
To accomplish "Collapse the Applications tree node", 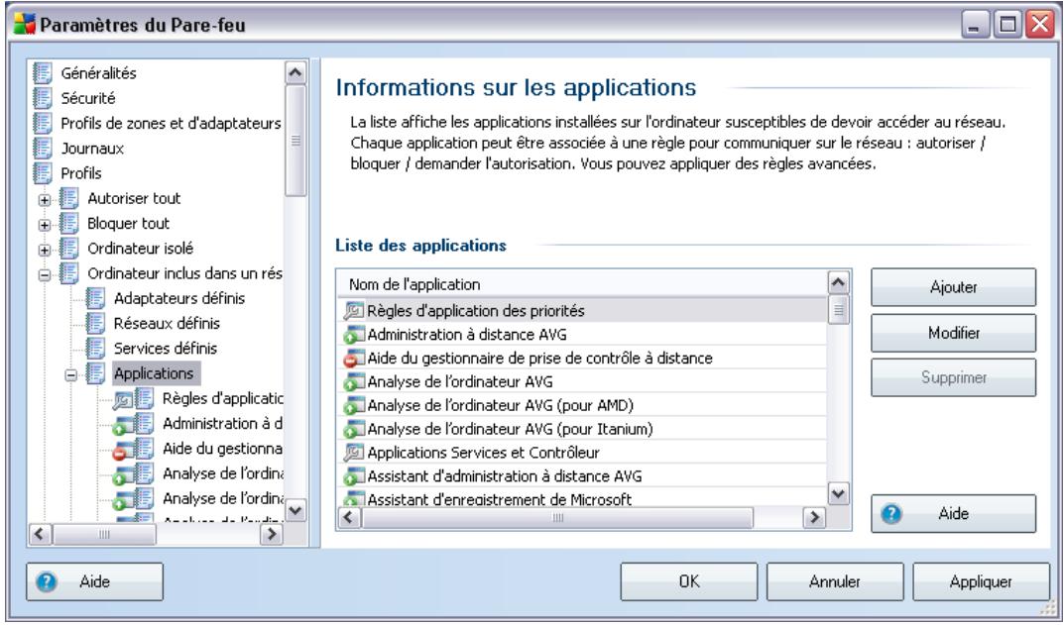I will coord(70,375).
